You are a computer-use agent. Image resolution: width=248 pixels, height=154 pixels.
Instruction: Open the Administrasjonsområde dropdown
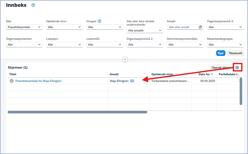(x=185, y=45)
